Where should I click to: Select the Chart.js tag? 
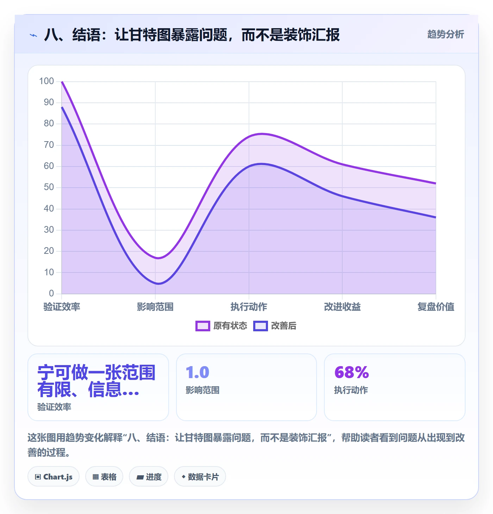tap(54, 477)
